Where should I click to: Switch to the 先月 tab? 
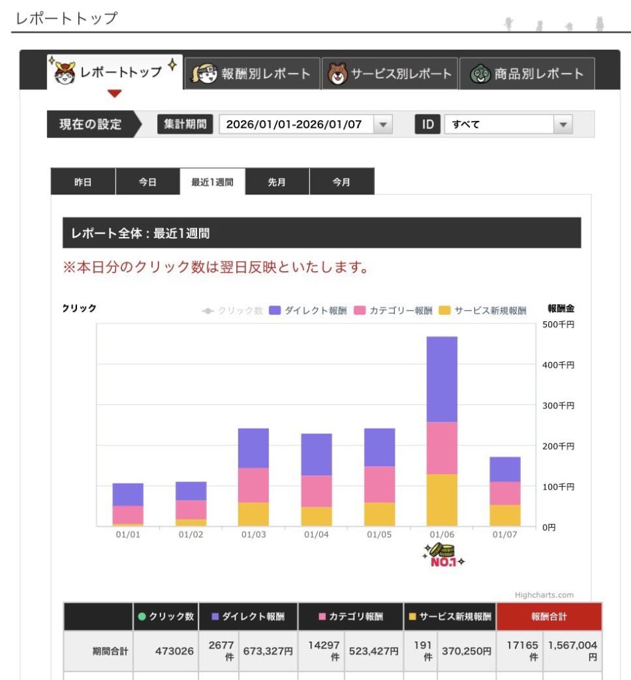[x=277, y=182]
